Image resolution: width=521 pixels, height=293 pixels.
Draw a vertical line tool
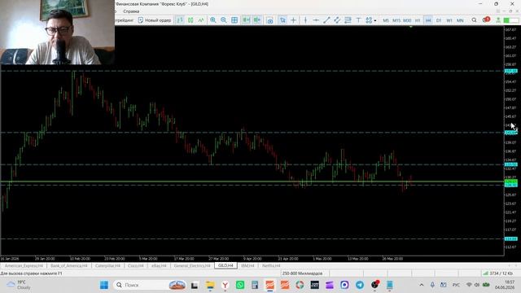click(x=305, y=20)
